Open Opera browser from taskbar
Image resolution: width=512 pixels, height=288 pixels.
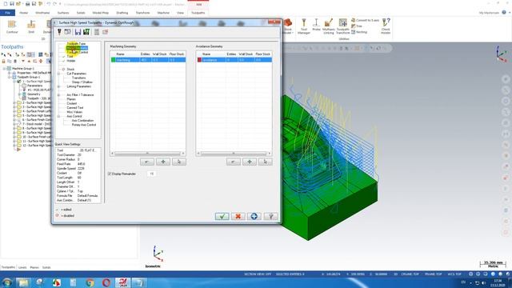click(106, 282)
